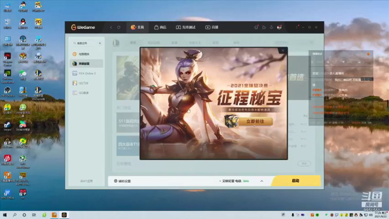Open QQ音乐 desktop shortcut
Screen dimensions: 389x219
pyautogui.click(x=7, y=109)
